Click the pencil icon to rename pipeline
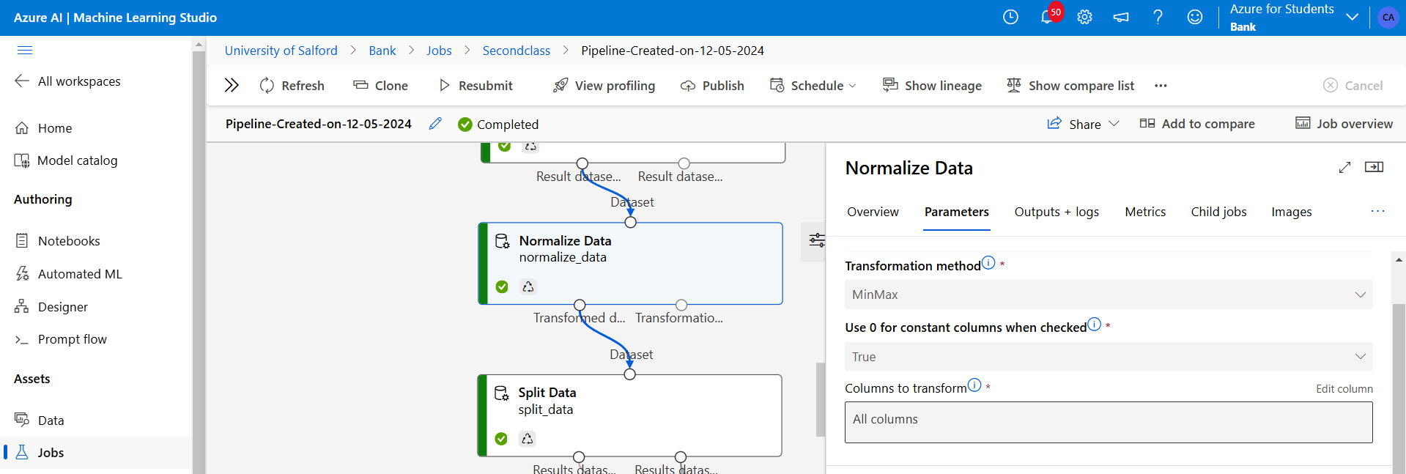This screenshot has height=474, width=1406. (x=435, y=123)
